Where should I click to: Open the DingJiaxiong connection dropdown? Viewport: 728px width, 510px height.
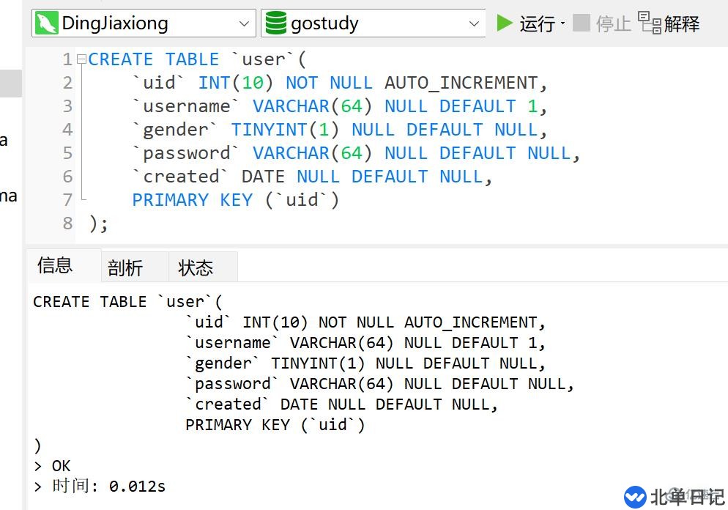244,23
